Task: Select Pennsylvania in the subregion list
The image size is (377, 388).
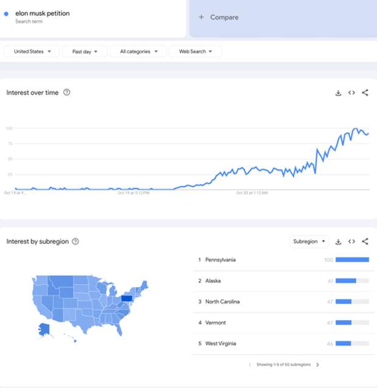Action: click(221, 260)
